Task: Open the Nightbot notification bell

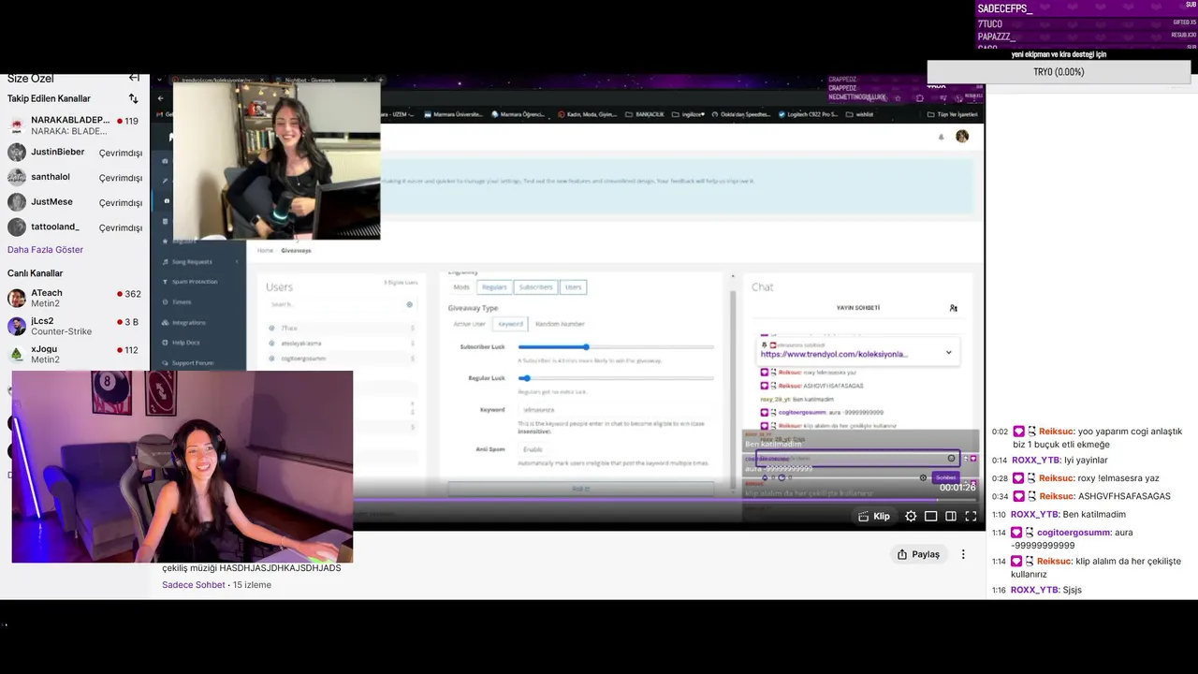Action: pos(941,137)
